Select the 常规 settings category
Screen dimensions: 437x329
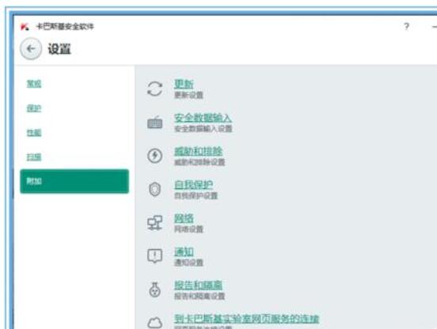tap(34, 84)
